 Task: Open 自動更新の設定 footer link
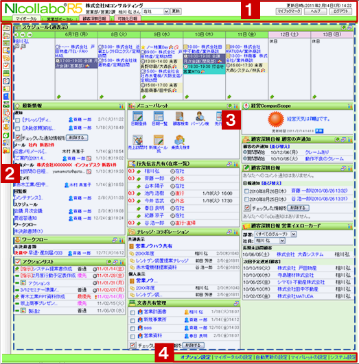pos(271,357)
